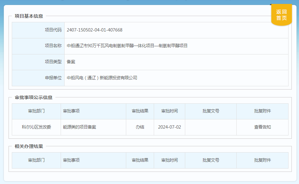299x184 pixels.
Task: Click 审批事项 header in 相关办理结果 table
Action: pos(71,160)
